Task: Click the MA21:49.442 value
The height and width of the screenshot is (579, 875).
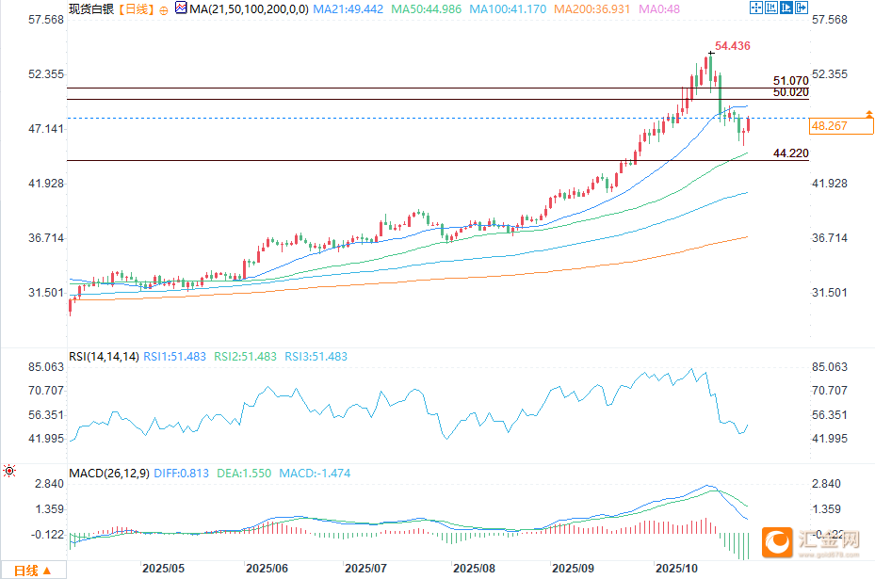Action: [x=348, y=8]
